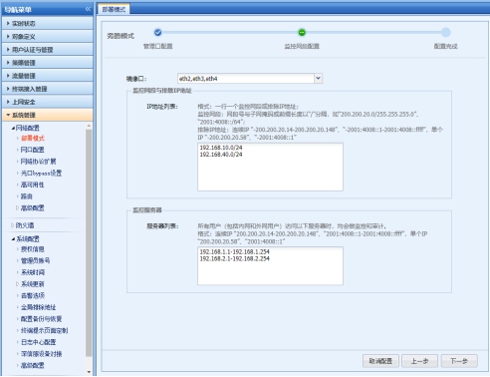Open the 镜像口 dropdown arrow
490x377 pixels.
pos(318,79)
